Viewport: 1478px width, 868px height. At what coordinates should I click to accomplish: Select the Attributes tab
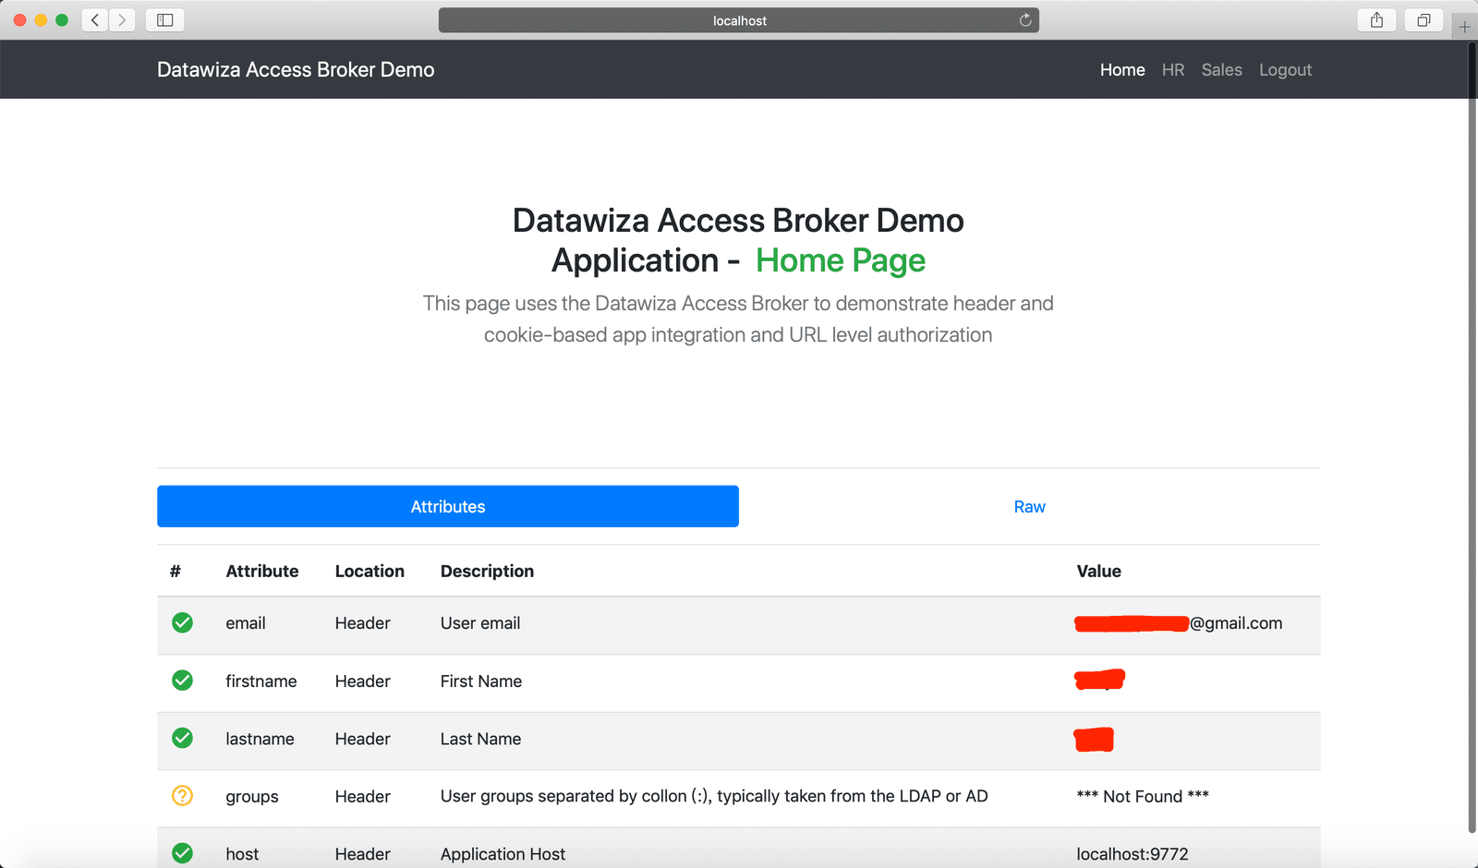tap(448, 506)
